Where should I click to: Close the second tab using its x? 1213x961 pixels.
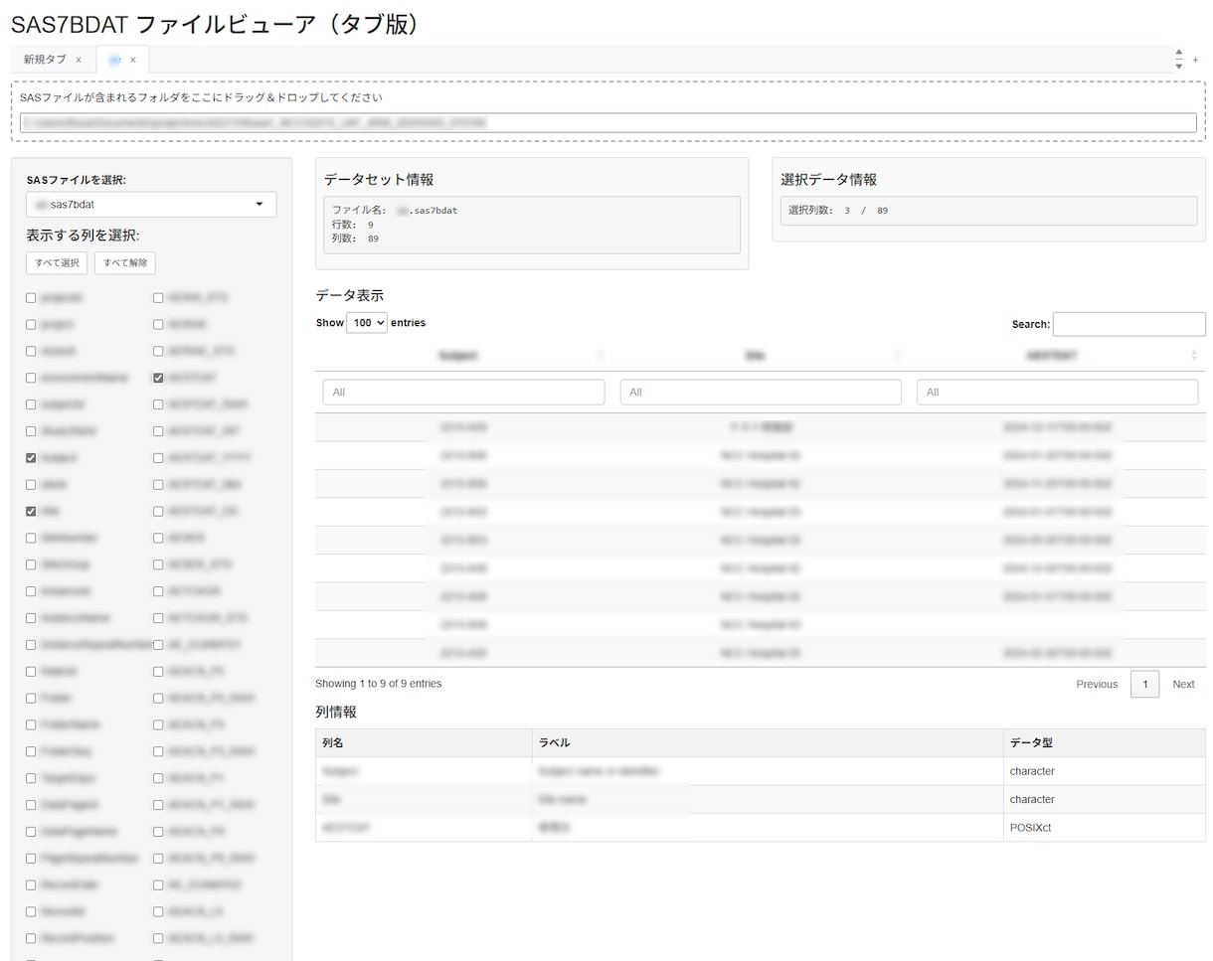[133, 60]
